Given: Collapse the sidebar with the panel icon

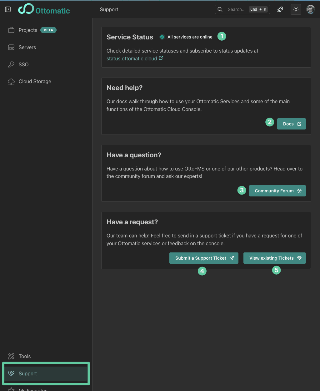Looking at the screenshot, I should (x=8, y=9).
